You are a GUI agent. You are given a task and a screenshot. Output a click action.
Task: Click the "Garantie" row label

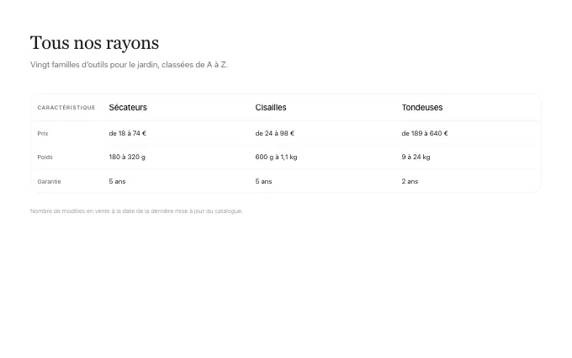pyautogui.click(x=49, y=182)
